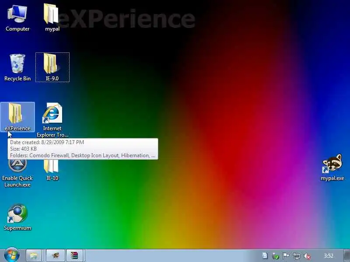Open Windows Explorer from the taskbar
Screen dimensions: 350x262
[x=34, y=255]
